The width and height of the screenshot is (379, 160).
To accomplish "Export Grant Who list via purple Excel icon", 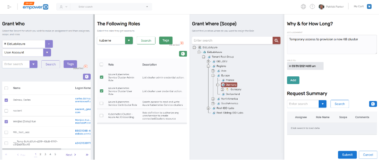I will (87, 76).
